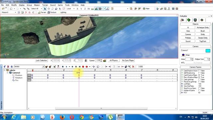Open the Display menu
This screenshot has width=213, height=120.
pyautogui.click(x=22, y=5)
